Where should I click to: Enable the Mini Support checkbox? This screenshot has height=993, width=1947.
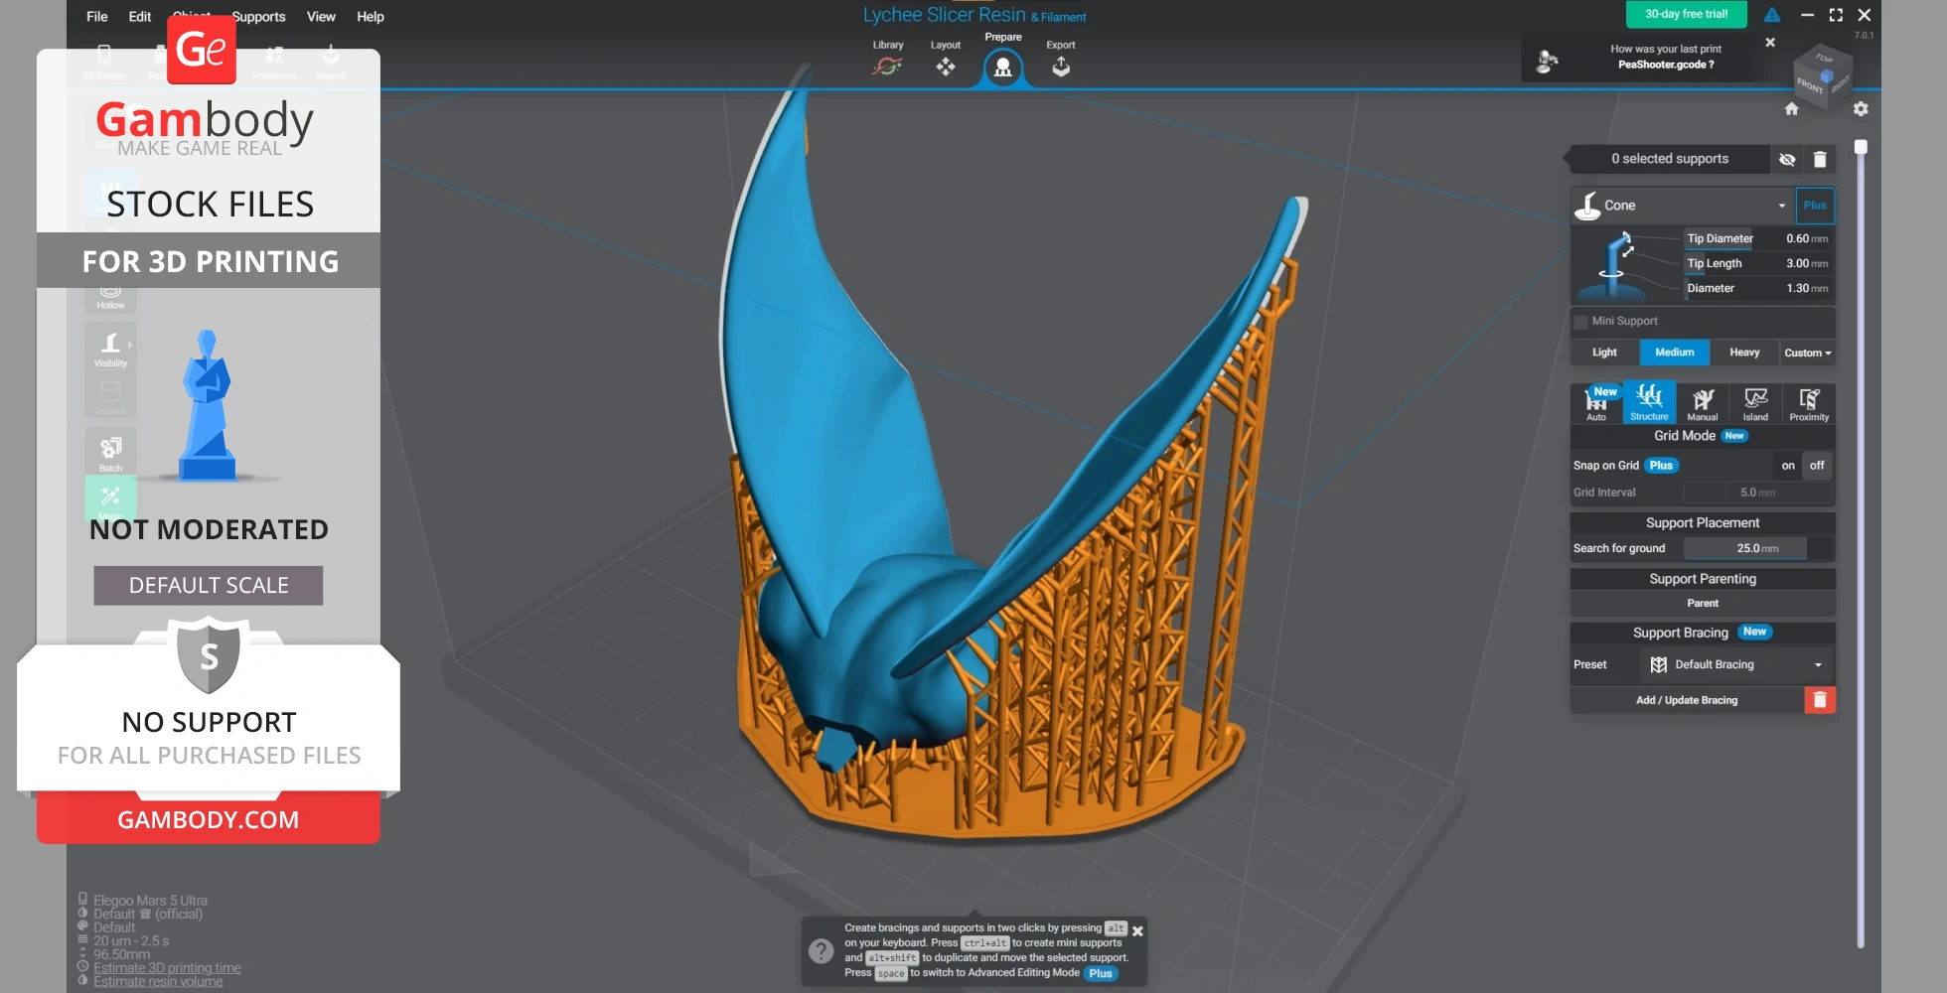pyautogui.click(x=1580, y=322)
